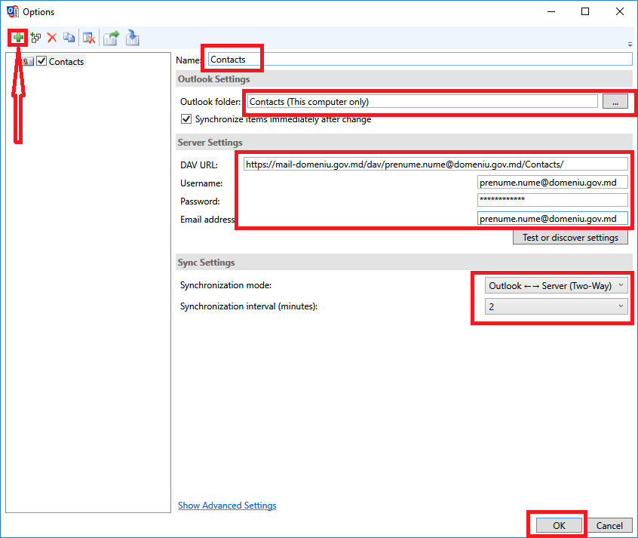Viewport: 638px width, 538px height.
Task: Click into the DAV URL field
Action: [x=435, y=164]
